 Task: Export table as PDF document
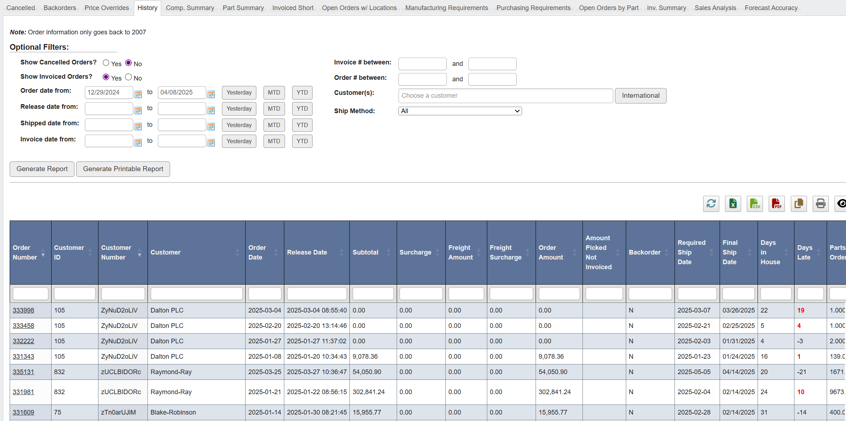(776, 204)
